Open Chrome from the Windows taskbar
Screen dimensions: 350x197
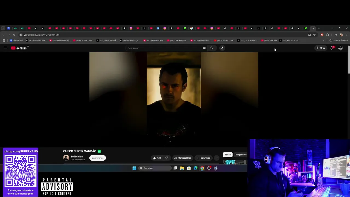click(x=202, y=168)
